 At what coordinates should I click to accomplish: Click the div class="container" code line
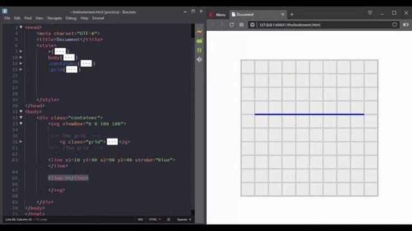click(x=70, y=117)
